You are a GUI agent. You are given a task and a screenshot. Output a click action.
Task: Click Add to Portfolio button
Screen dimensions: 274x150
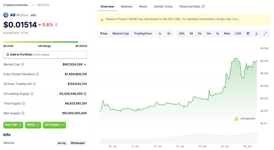[x=45, y=55]
